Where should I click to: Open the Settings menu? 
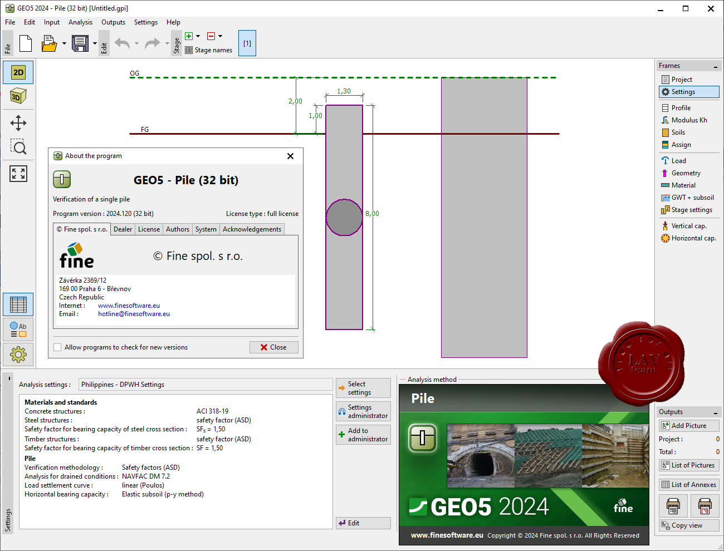click(x=146, y=22)
